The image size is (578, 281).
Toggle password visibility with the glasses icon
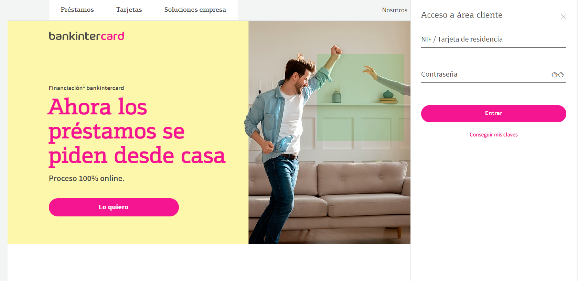558,75
